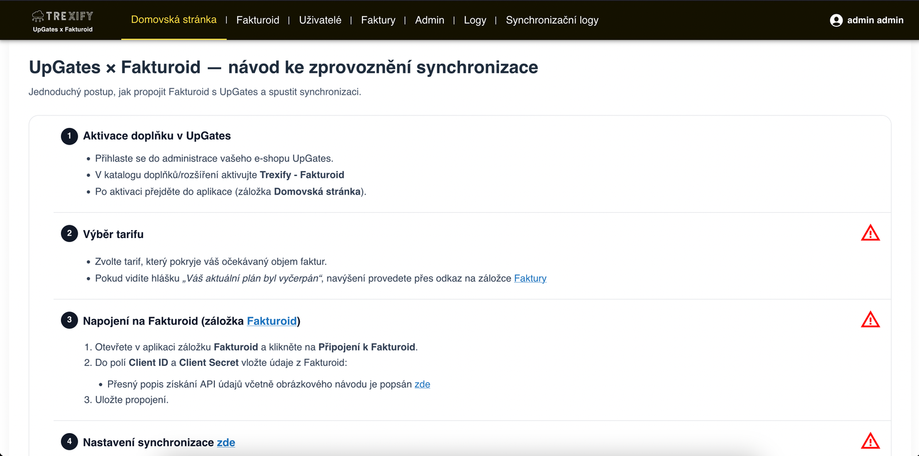
Task: Click warning triangle beside Výběr tarifu
Action: 870,233
